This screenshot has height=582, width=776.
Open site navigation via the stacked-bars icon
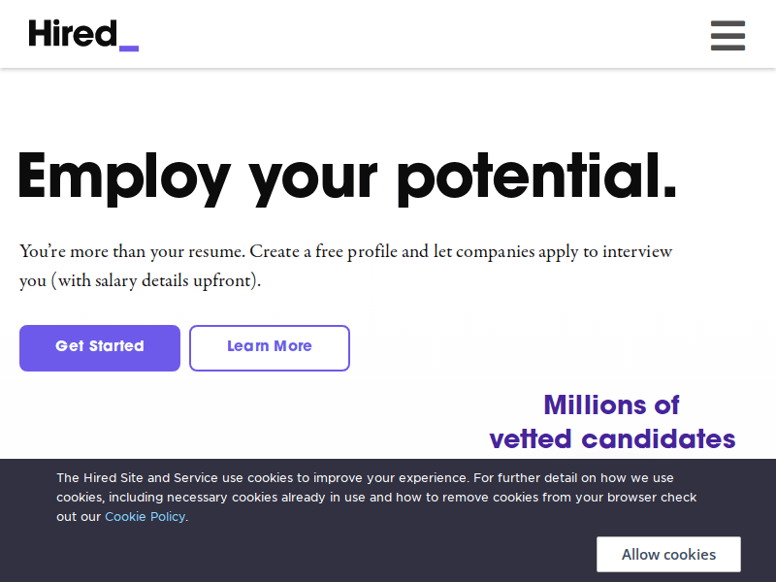[x=727, y=36]
